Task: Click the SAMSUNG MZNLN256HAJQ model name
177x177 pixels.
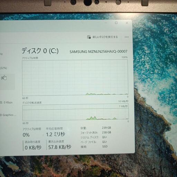Action: (x=99, y=52)
